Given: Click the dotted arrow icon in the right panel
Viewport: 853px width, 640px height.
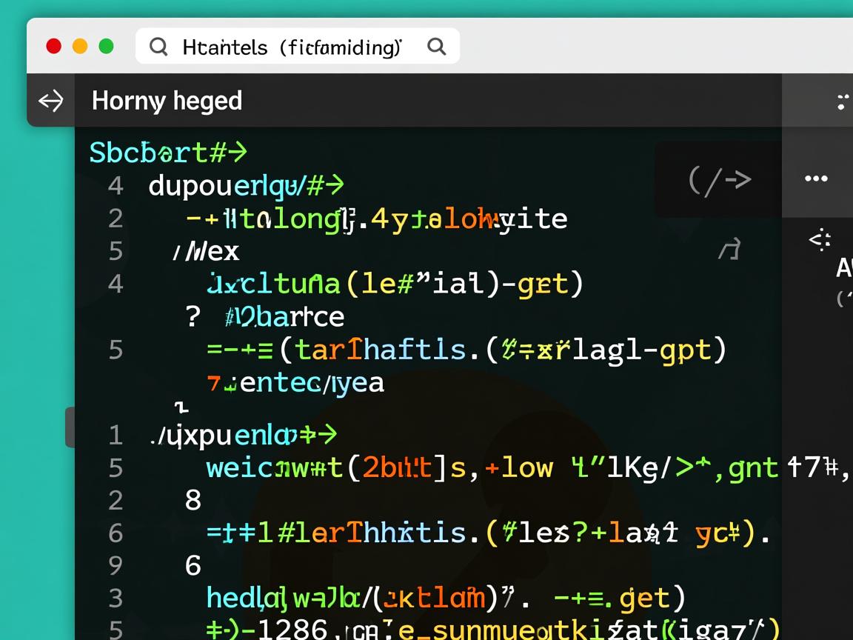Looking at the screenshot, I should (820, 240).
